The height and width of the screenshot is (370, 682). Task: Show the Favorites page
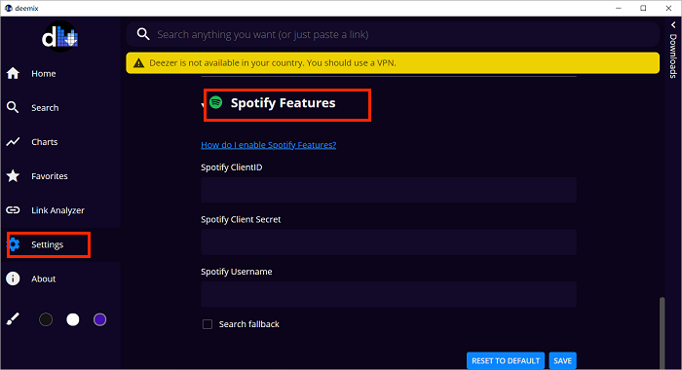[50, 176]
